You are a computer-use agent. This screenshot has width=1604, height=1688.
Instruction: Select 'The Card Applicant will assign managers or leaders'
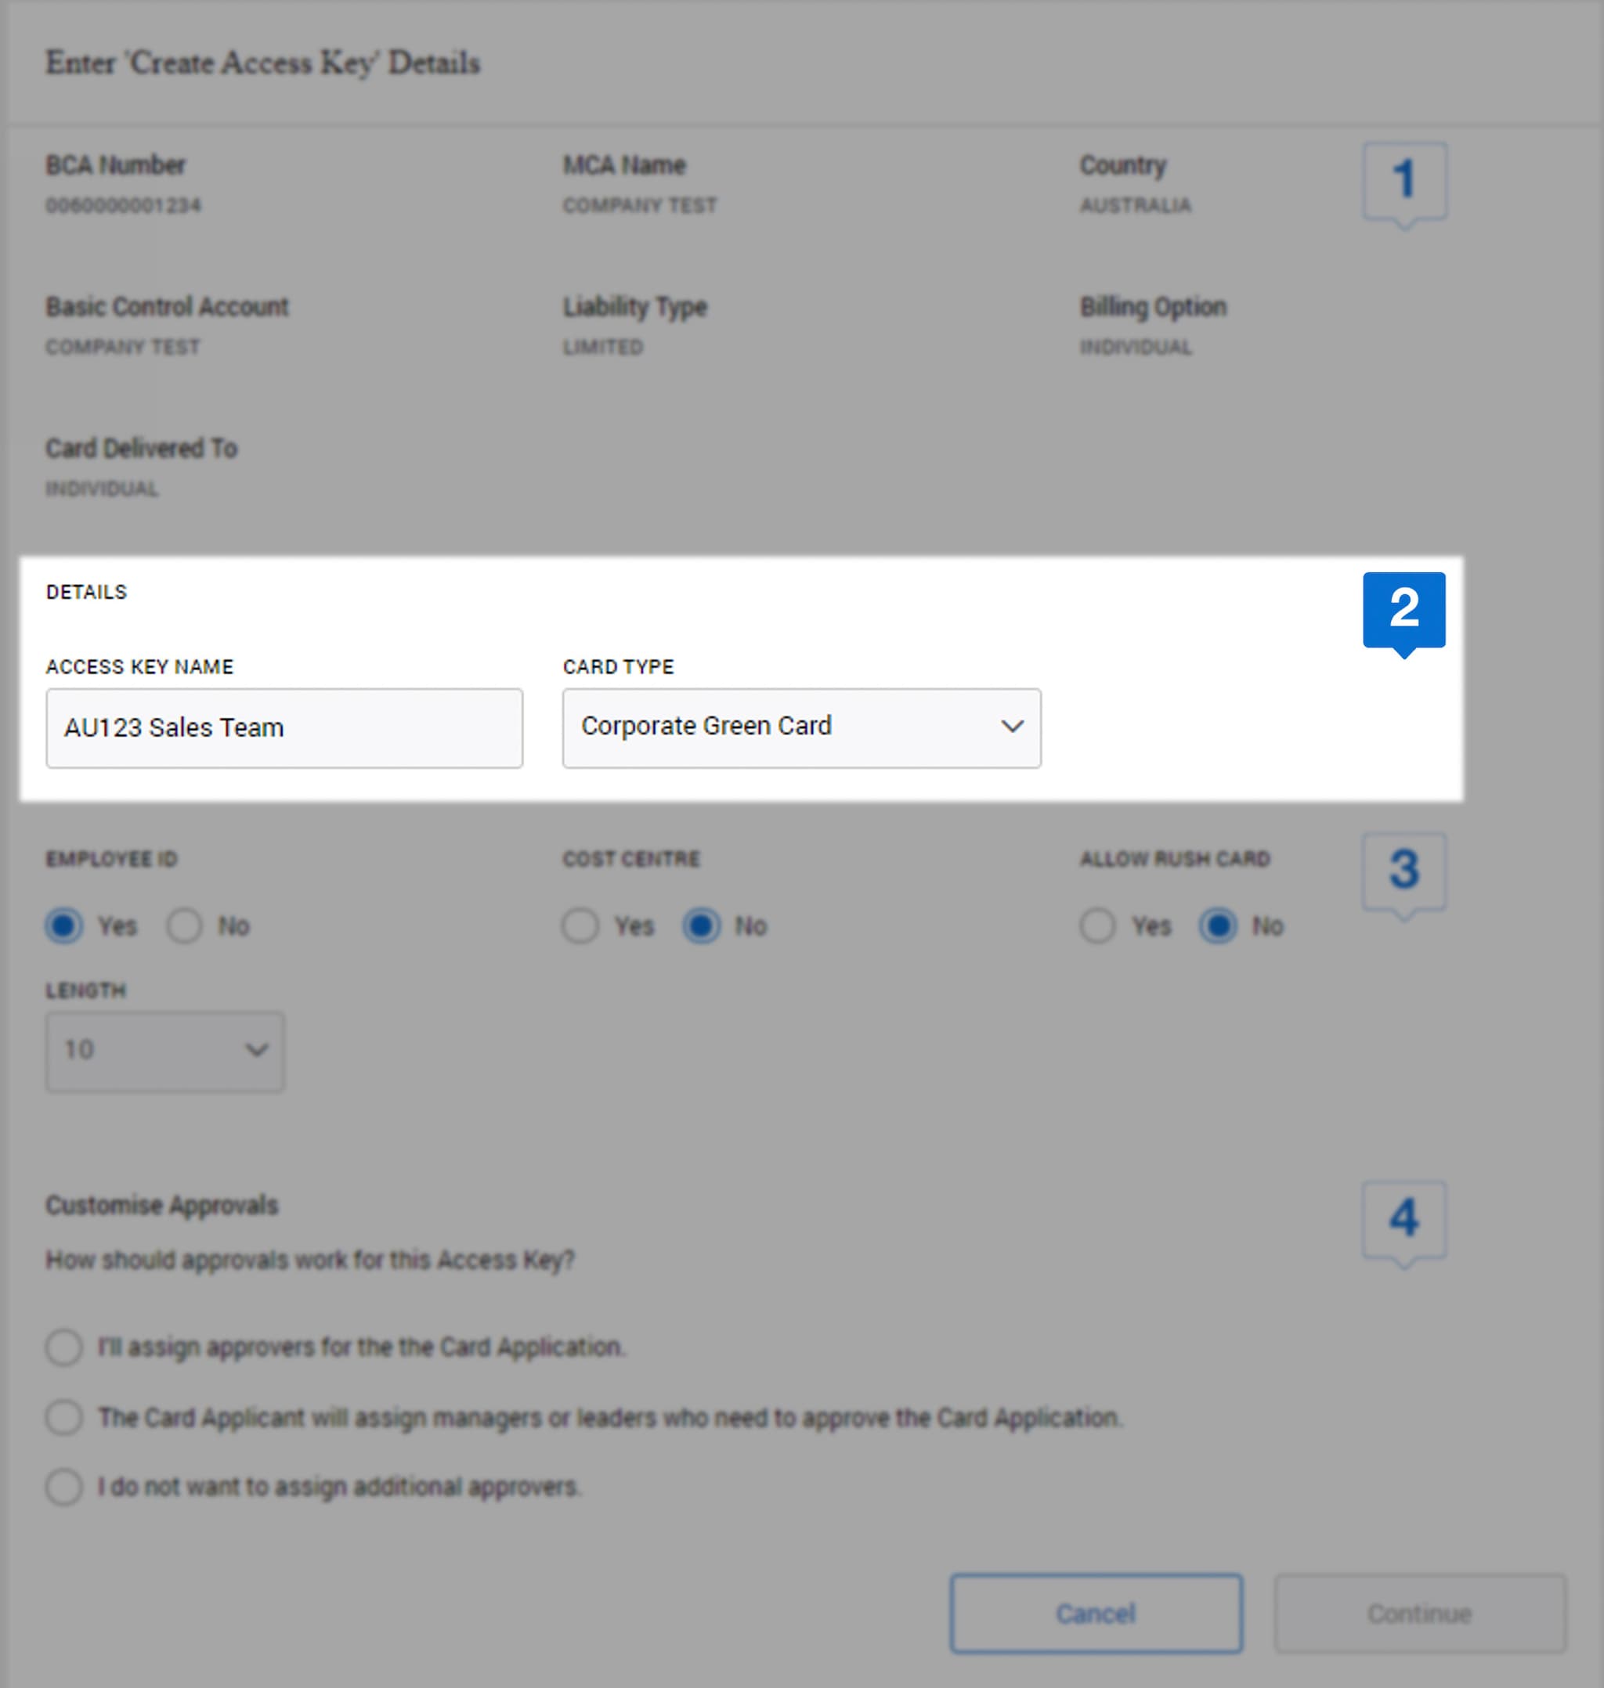(x=63, y=1417)
